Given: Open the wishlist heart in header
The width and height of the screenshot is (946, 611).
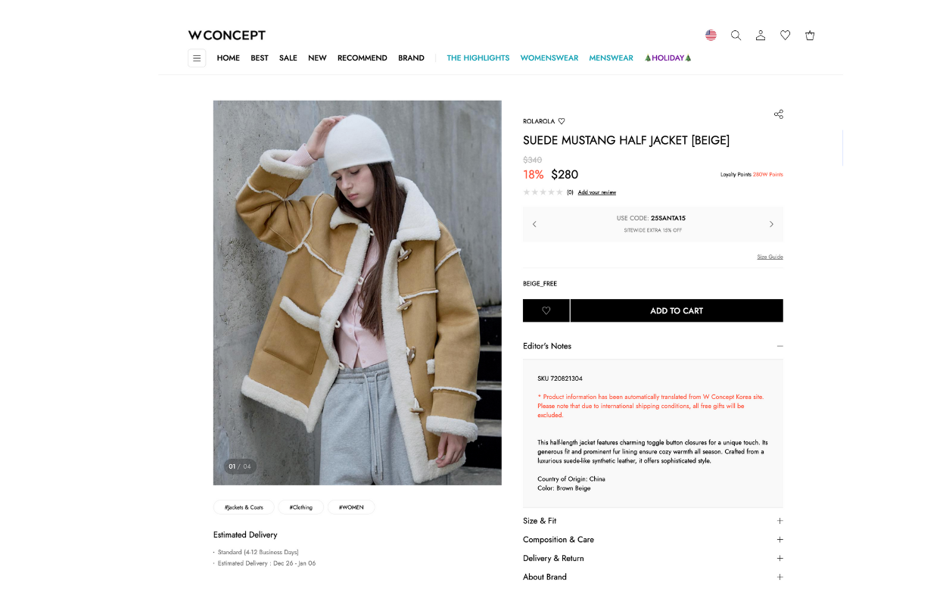Looking at the screenshot, I should coord(785,35).
